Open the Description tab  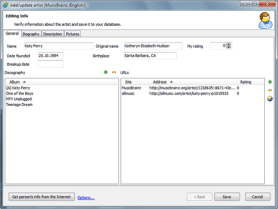(53, 34)
